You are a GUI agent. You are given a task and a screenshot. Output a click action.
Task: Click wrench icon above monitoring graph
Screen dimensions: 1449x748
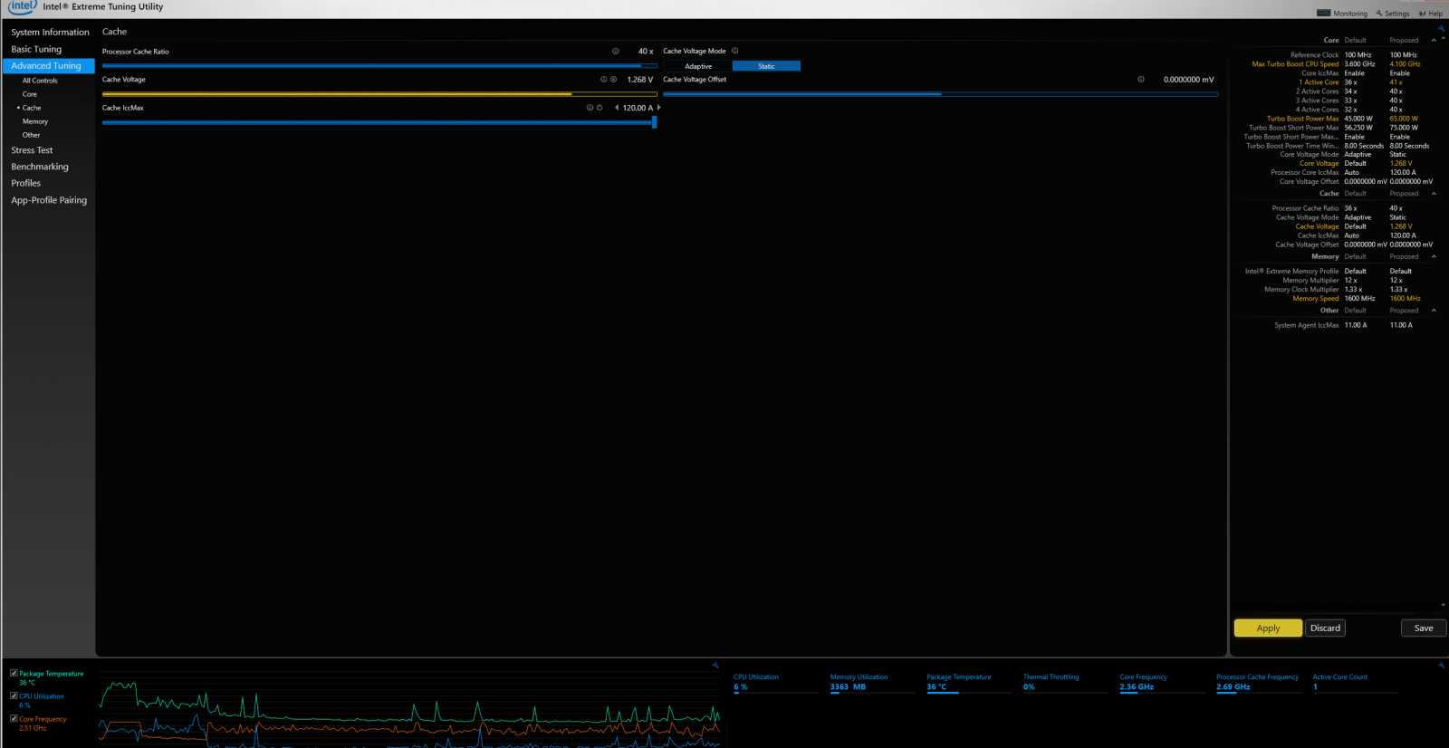point(715,665)
